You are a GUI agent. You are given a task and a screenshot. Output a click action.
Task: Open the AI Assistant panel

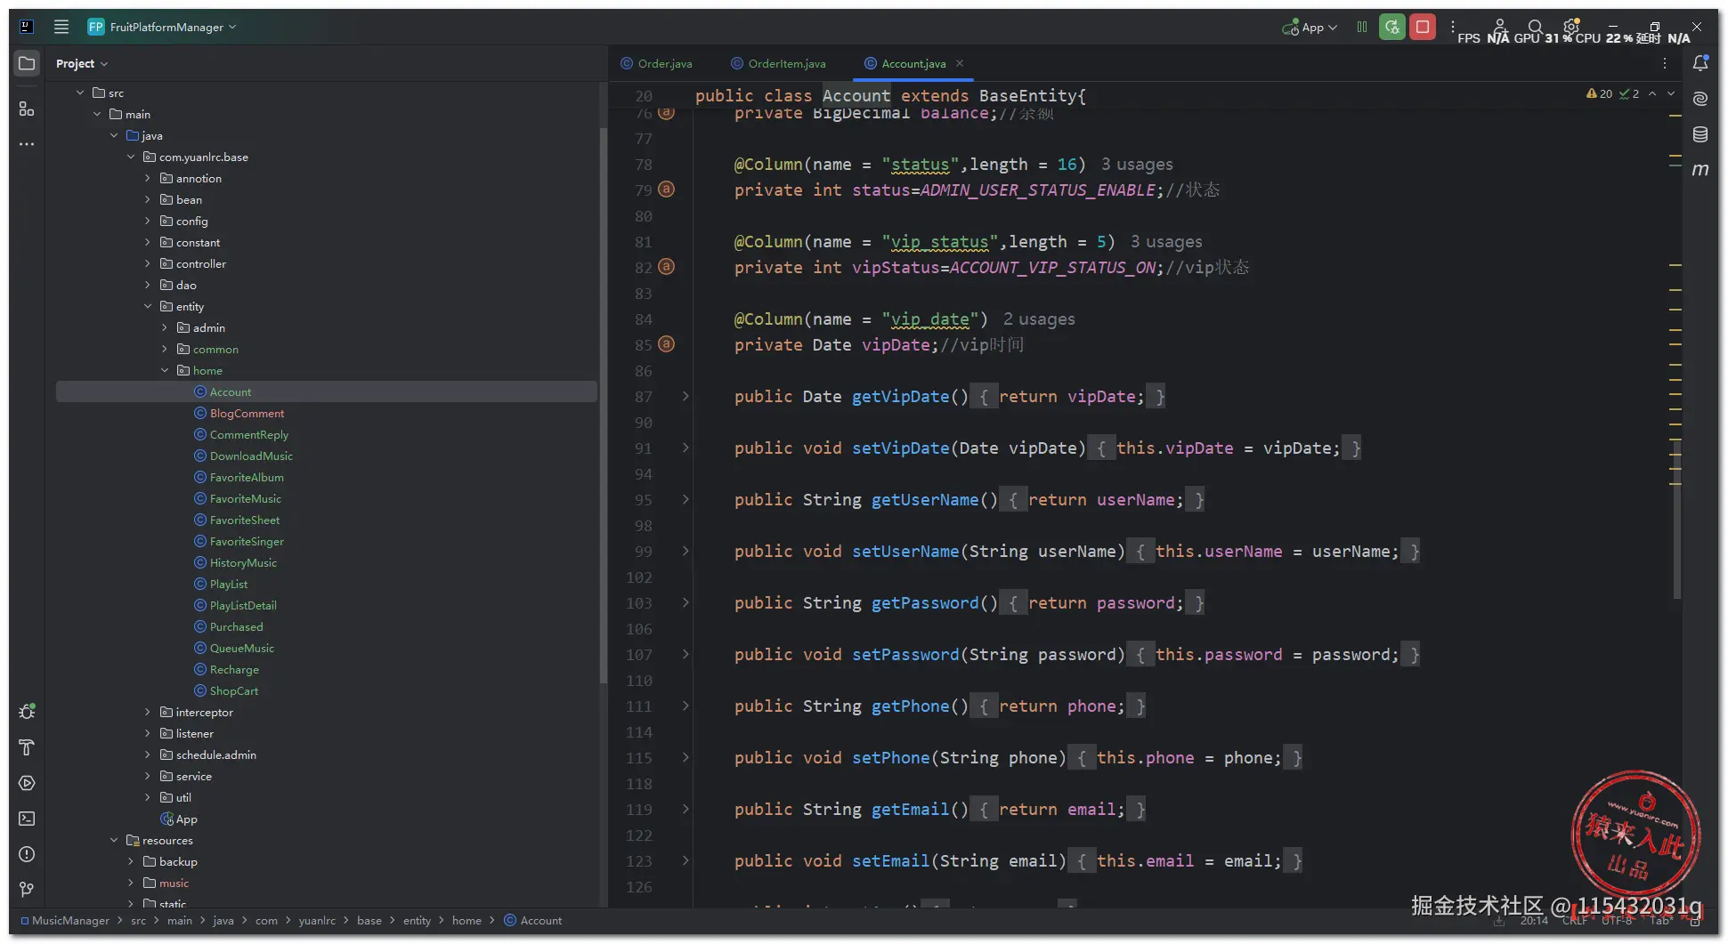click(1700, 99)
